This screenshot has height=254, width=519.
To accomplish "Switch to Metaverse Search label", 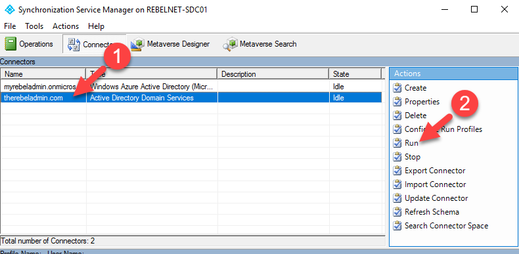I will [x=268, y=44].
